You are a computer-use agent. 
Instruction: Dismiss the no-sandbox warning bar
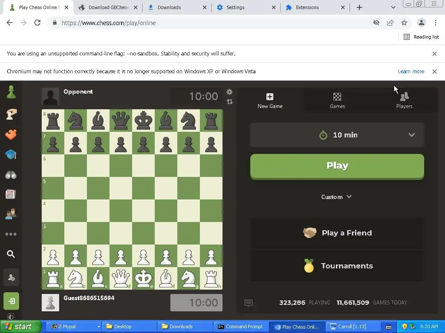pyautogui.click(x=434, y=53)
